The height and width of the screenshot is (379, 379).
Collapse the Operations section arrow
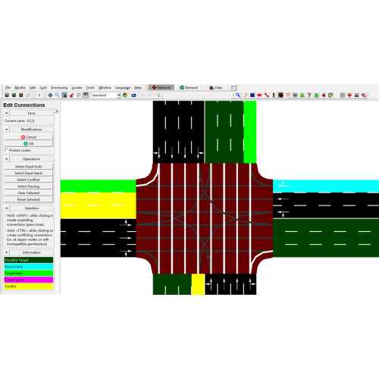[x=7, y=159]
